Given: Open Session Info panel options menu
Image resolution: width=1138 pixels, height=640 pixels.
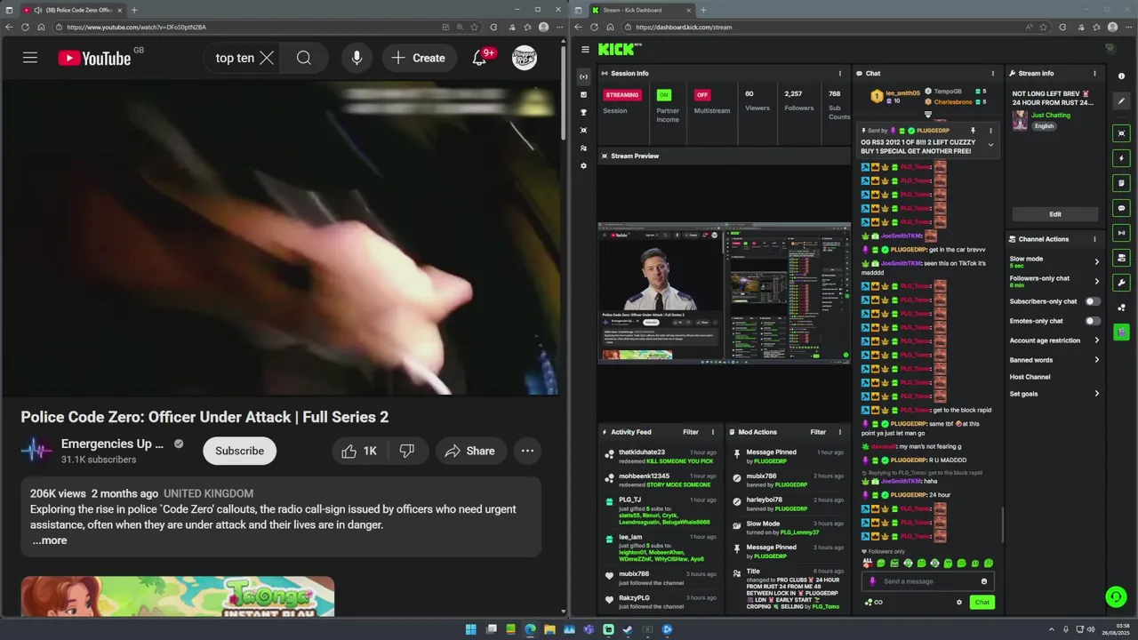Looking at the screenshot, I should click(839, 73).
